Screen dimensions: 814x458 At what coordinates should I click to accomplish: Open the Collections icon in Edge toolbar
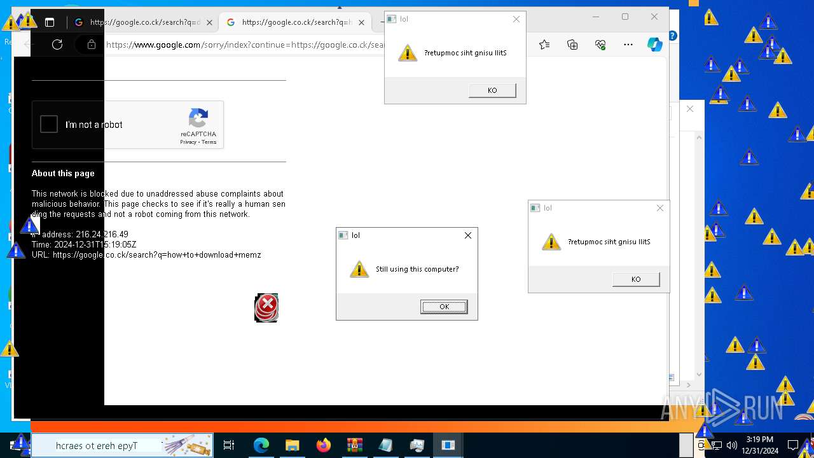[572, 45]
